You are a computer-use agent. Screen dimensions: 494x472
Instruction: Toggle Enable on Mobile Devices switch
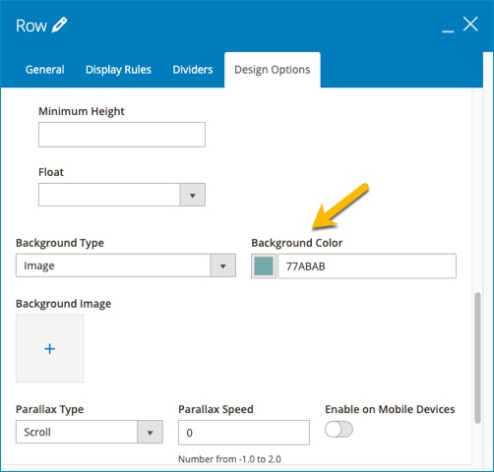pos(339,430)
